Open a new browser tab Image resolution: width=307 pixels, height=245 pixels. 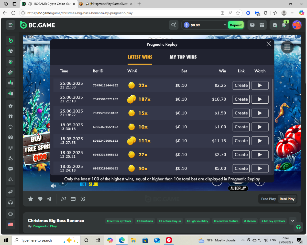click(139, 4)
